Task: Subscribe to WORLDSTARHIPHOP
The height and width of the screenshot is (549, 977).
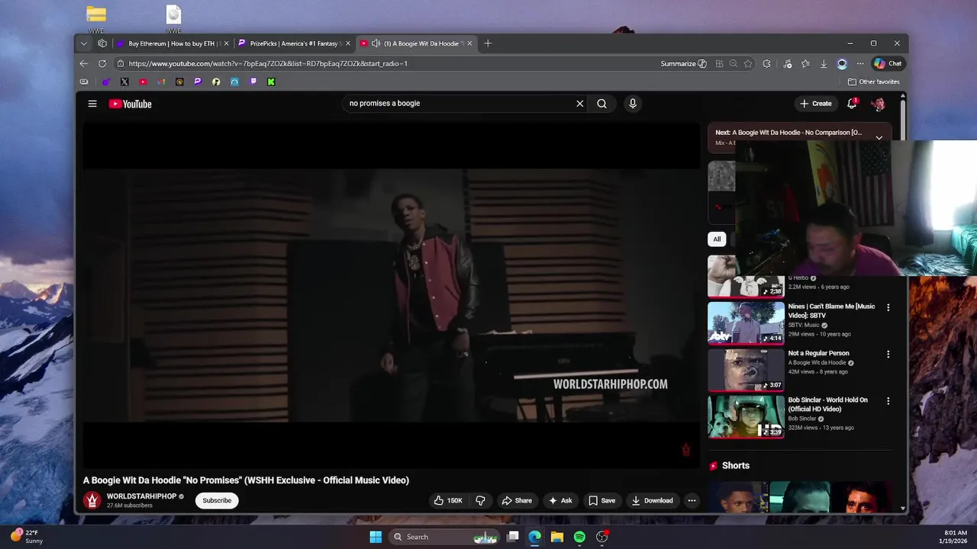Action: (217, 500)
